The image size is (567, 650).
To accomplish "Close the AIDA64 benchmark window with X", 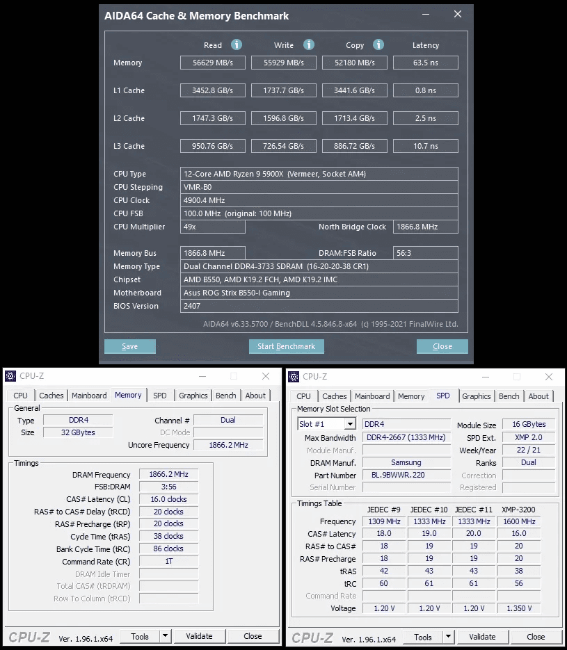I will click(x=458, y=14).
